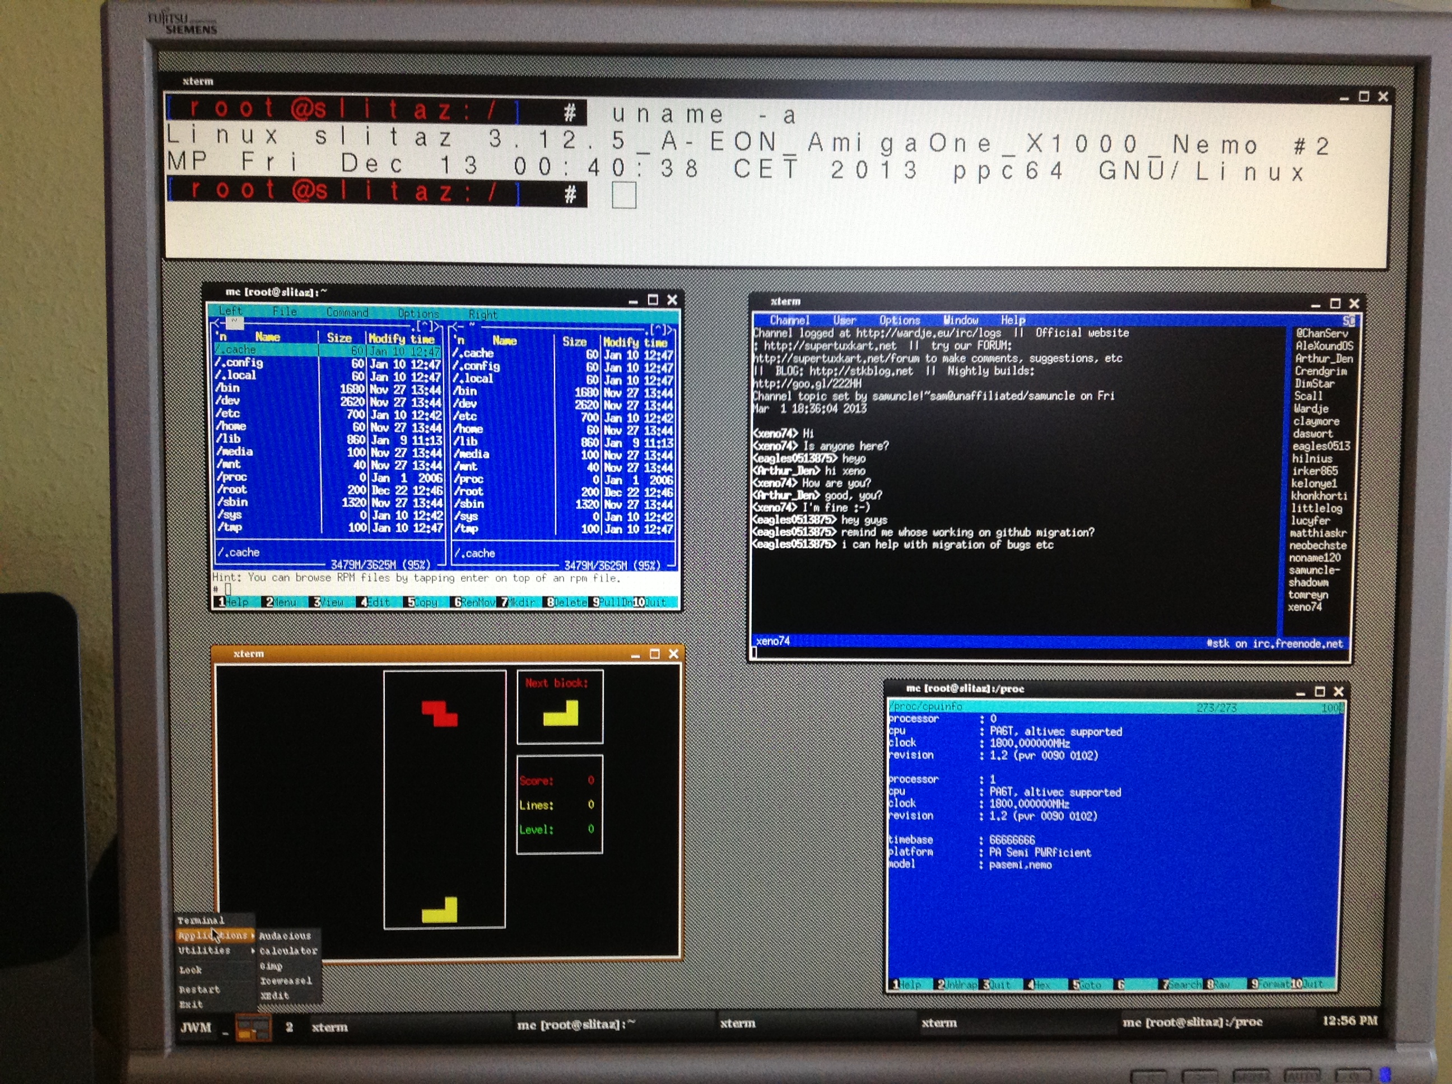Switch to desktop 1 in the pager

pos(253,1027)
